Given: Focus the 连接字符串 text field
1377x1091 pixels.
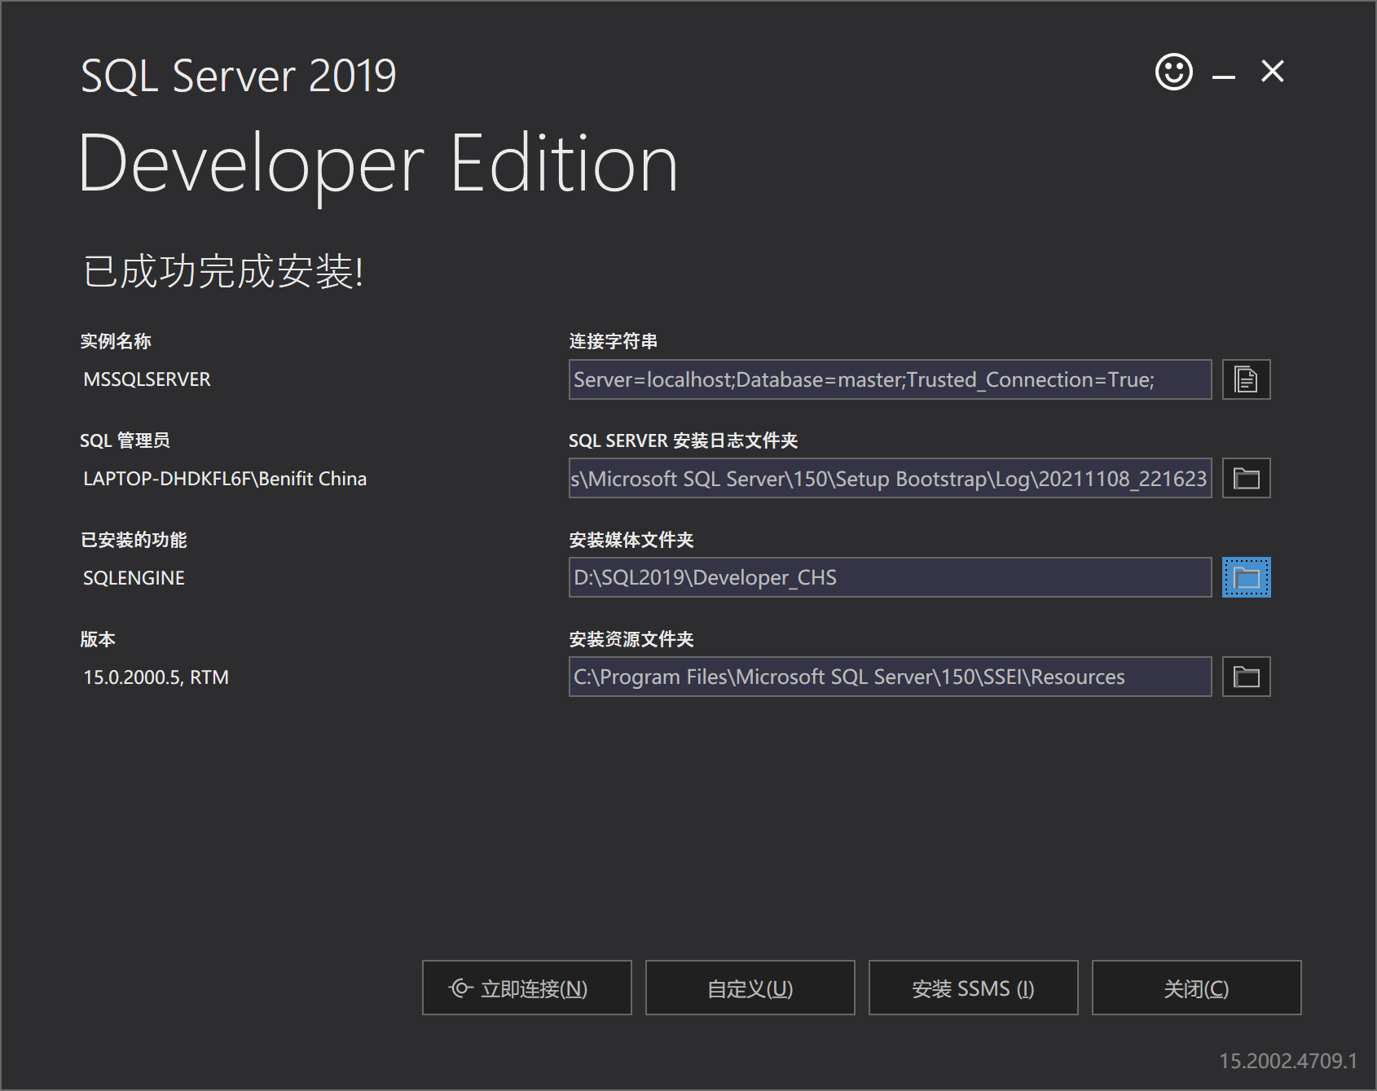Looking at the screenshot, I should click(x=890, y=379).
